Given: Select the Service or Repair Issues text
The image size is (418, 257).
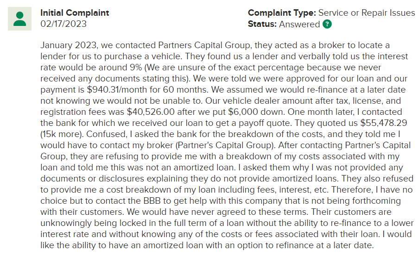Looking at the screenshot, I should [x=367, y=13].
